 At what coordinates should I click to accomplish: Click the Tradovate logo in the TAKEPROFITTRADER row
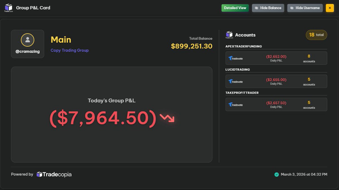pos(236,105)
